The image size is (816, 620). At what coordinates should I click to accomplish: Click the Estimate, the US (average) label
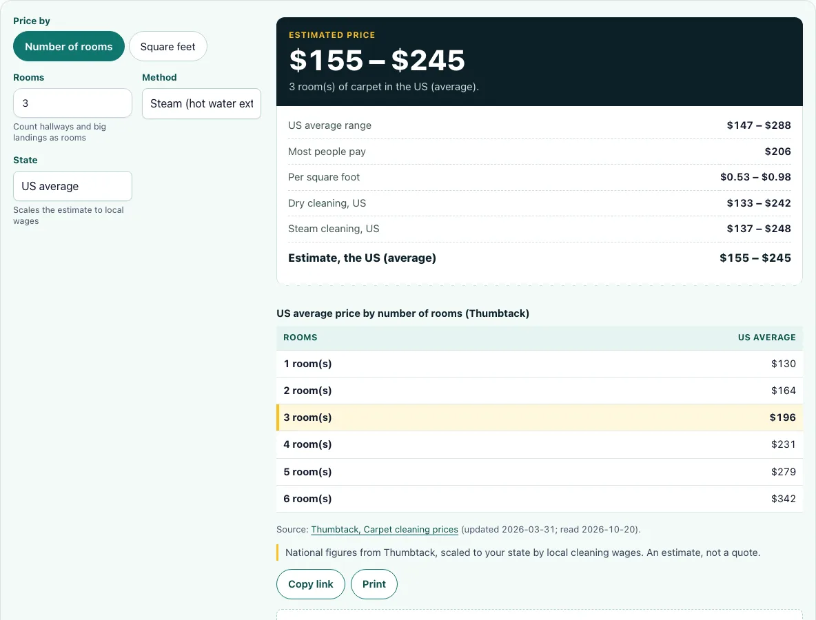363,258
